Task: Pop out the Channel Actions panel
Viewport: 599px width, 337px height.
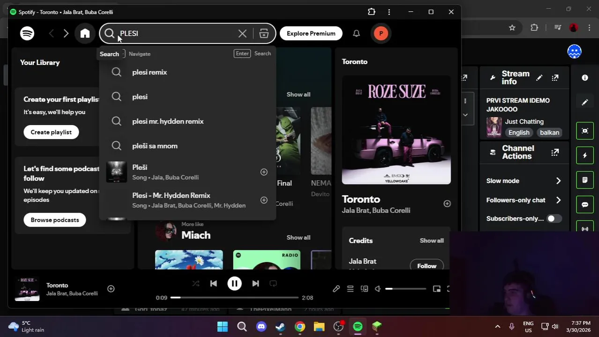Action: (x=555, y=152)
